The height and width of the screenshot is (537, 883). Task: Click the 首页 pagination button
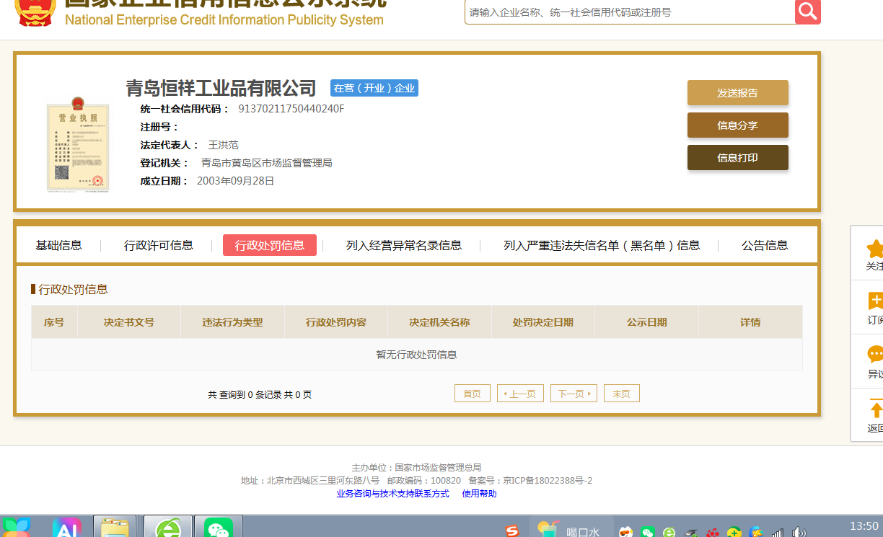click(473, 394)
